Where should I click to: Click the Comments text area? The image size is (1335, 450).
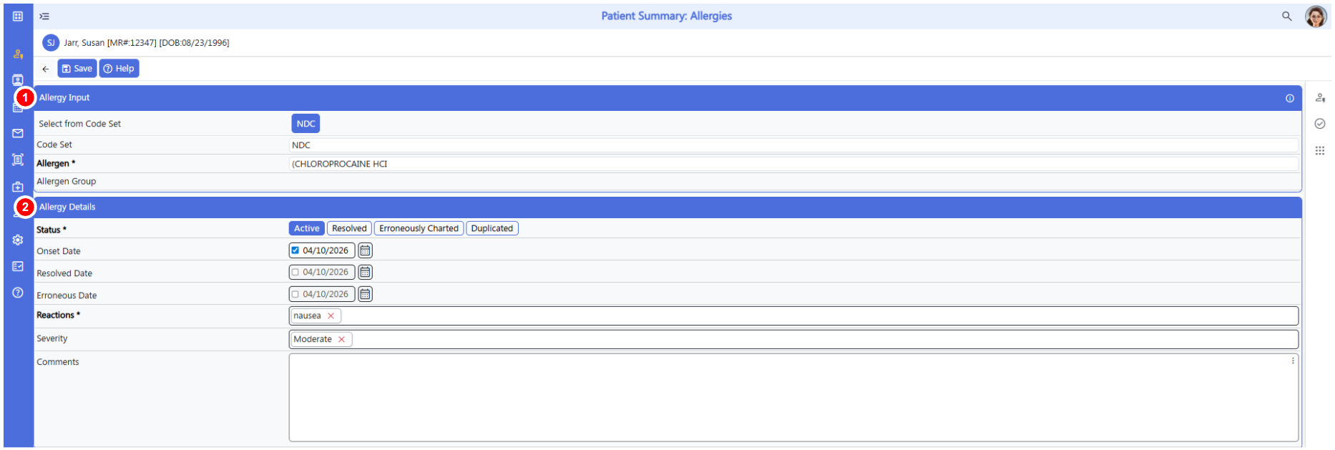pos(793,398)
